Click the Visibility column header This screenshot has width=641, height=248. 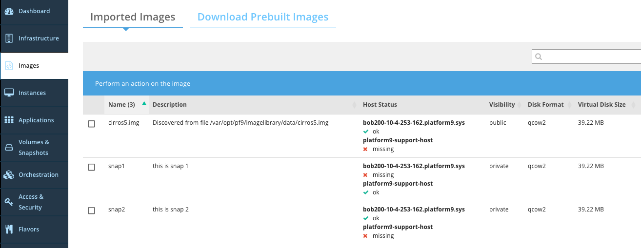502,105
